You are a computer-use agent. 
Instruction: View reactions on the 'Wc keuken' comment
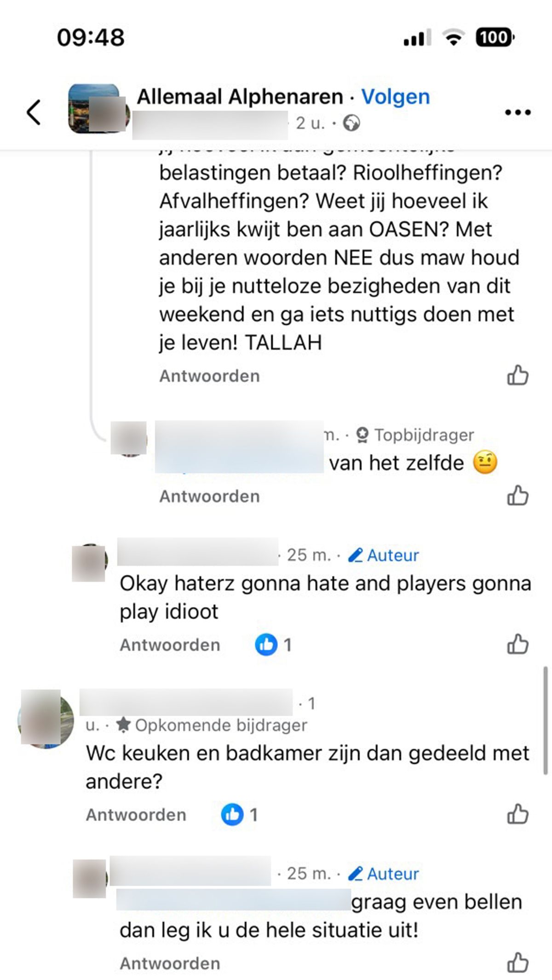(x=239, y=814)
